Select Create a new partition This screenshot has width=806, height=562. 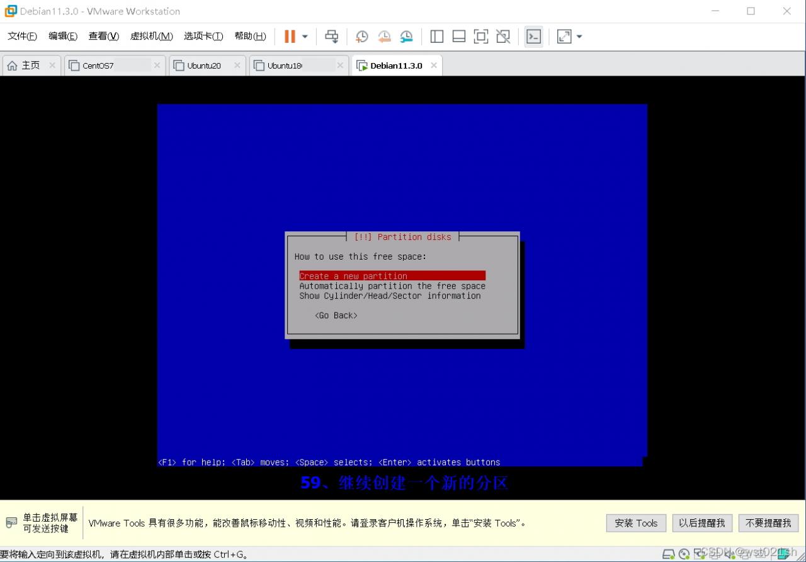click(x=392, y=276)
